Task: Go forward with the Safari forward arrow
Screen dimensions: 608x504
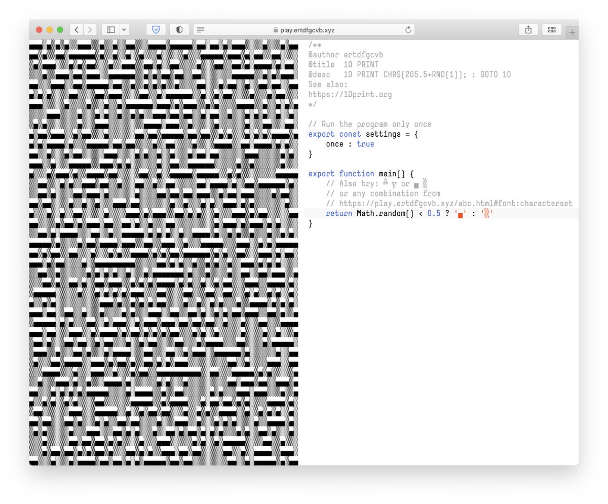Action: pos(90,30)
